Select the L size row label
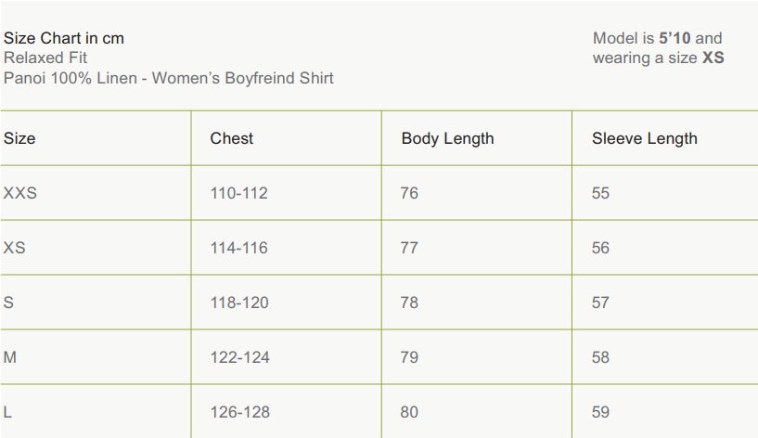The height and width of the screenshot is (438, 758). [x=7, y=412]
